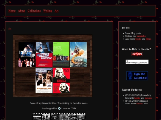Open the Home page link
161x120 pixels.
[x=12, y=11]
